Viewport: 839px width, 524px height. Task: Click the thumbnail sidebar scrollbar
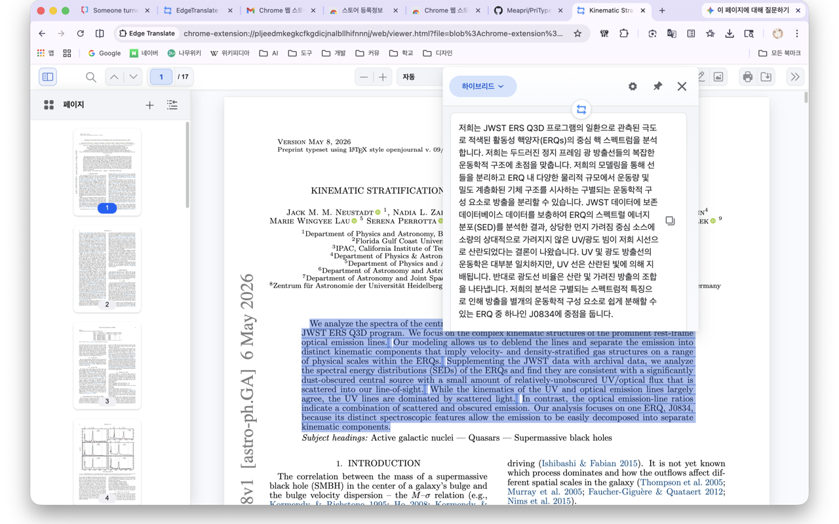point(187,165)
